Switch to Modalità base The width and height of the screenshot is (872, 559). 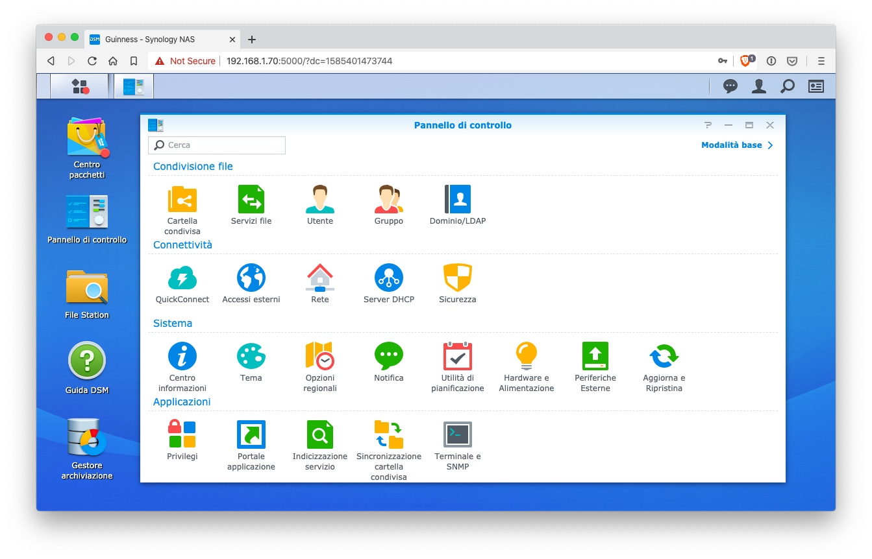738,145
